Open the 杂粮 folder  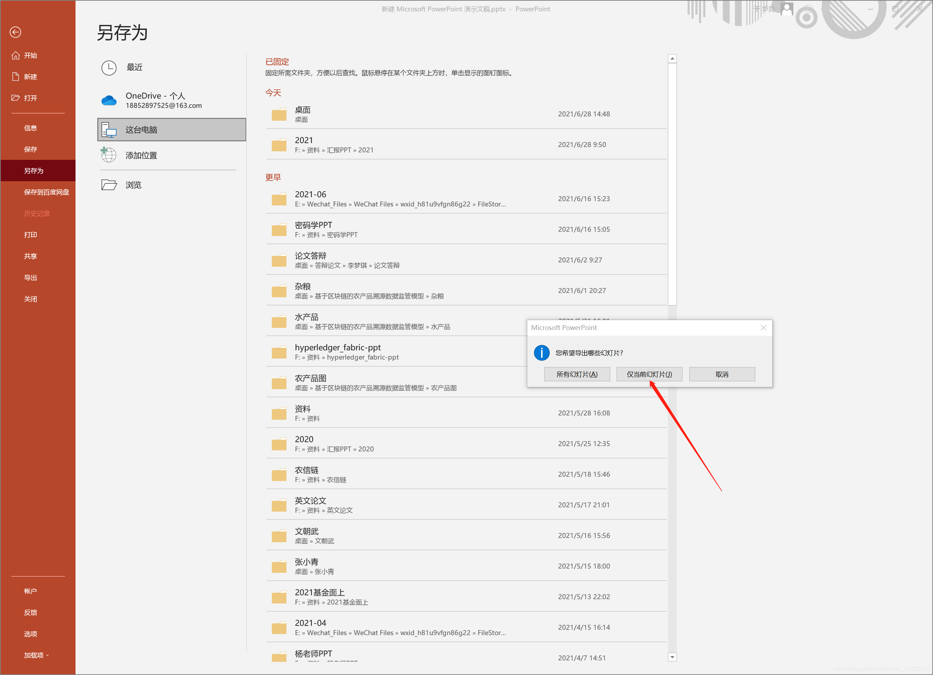click(x=467, y=291)
